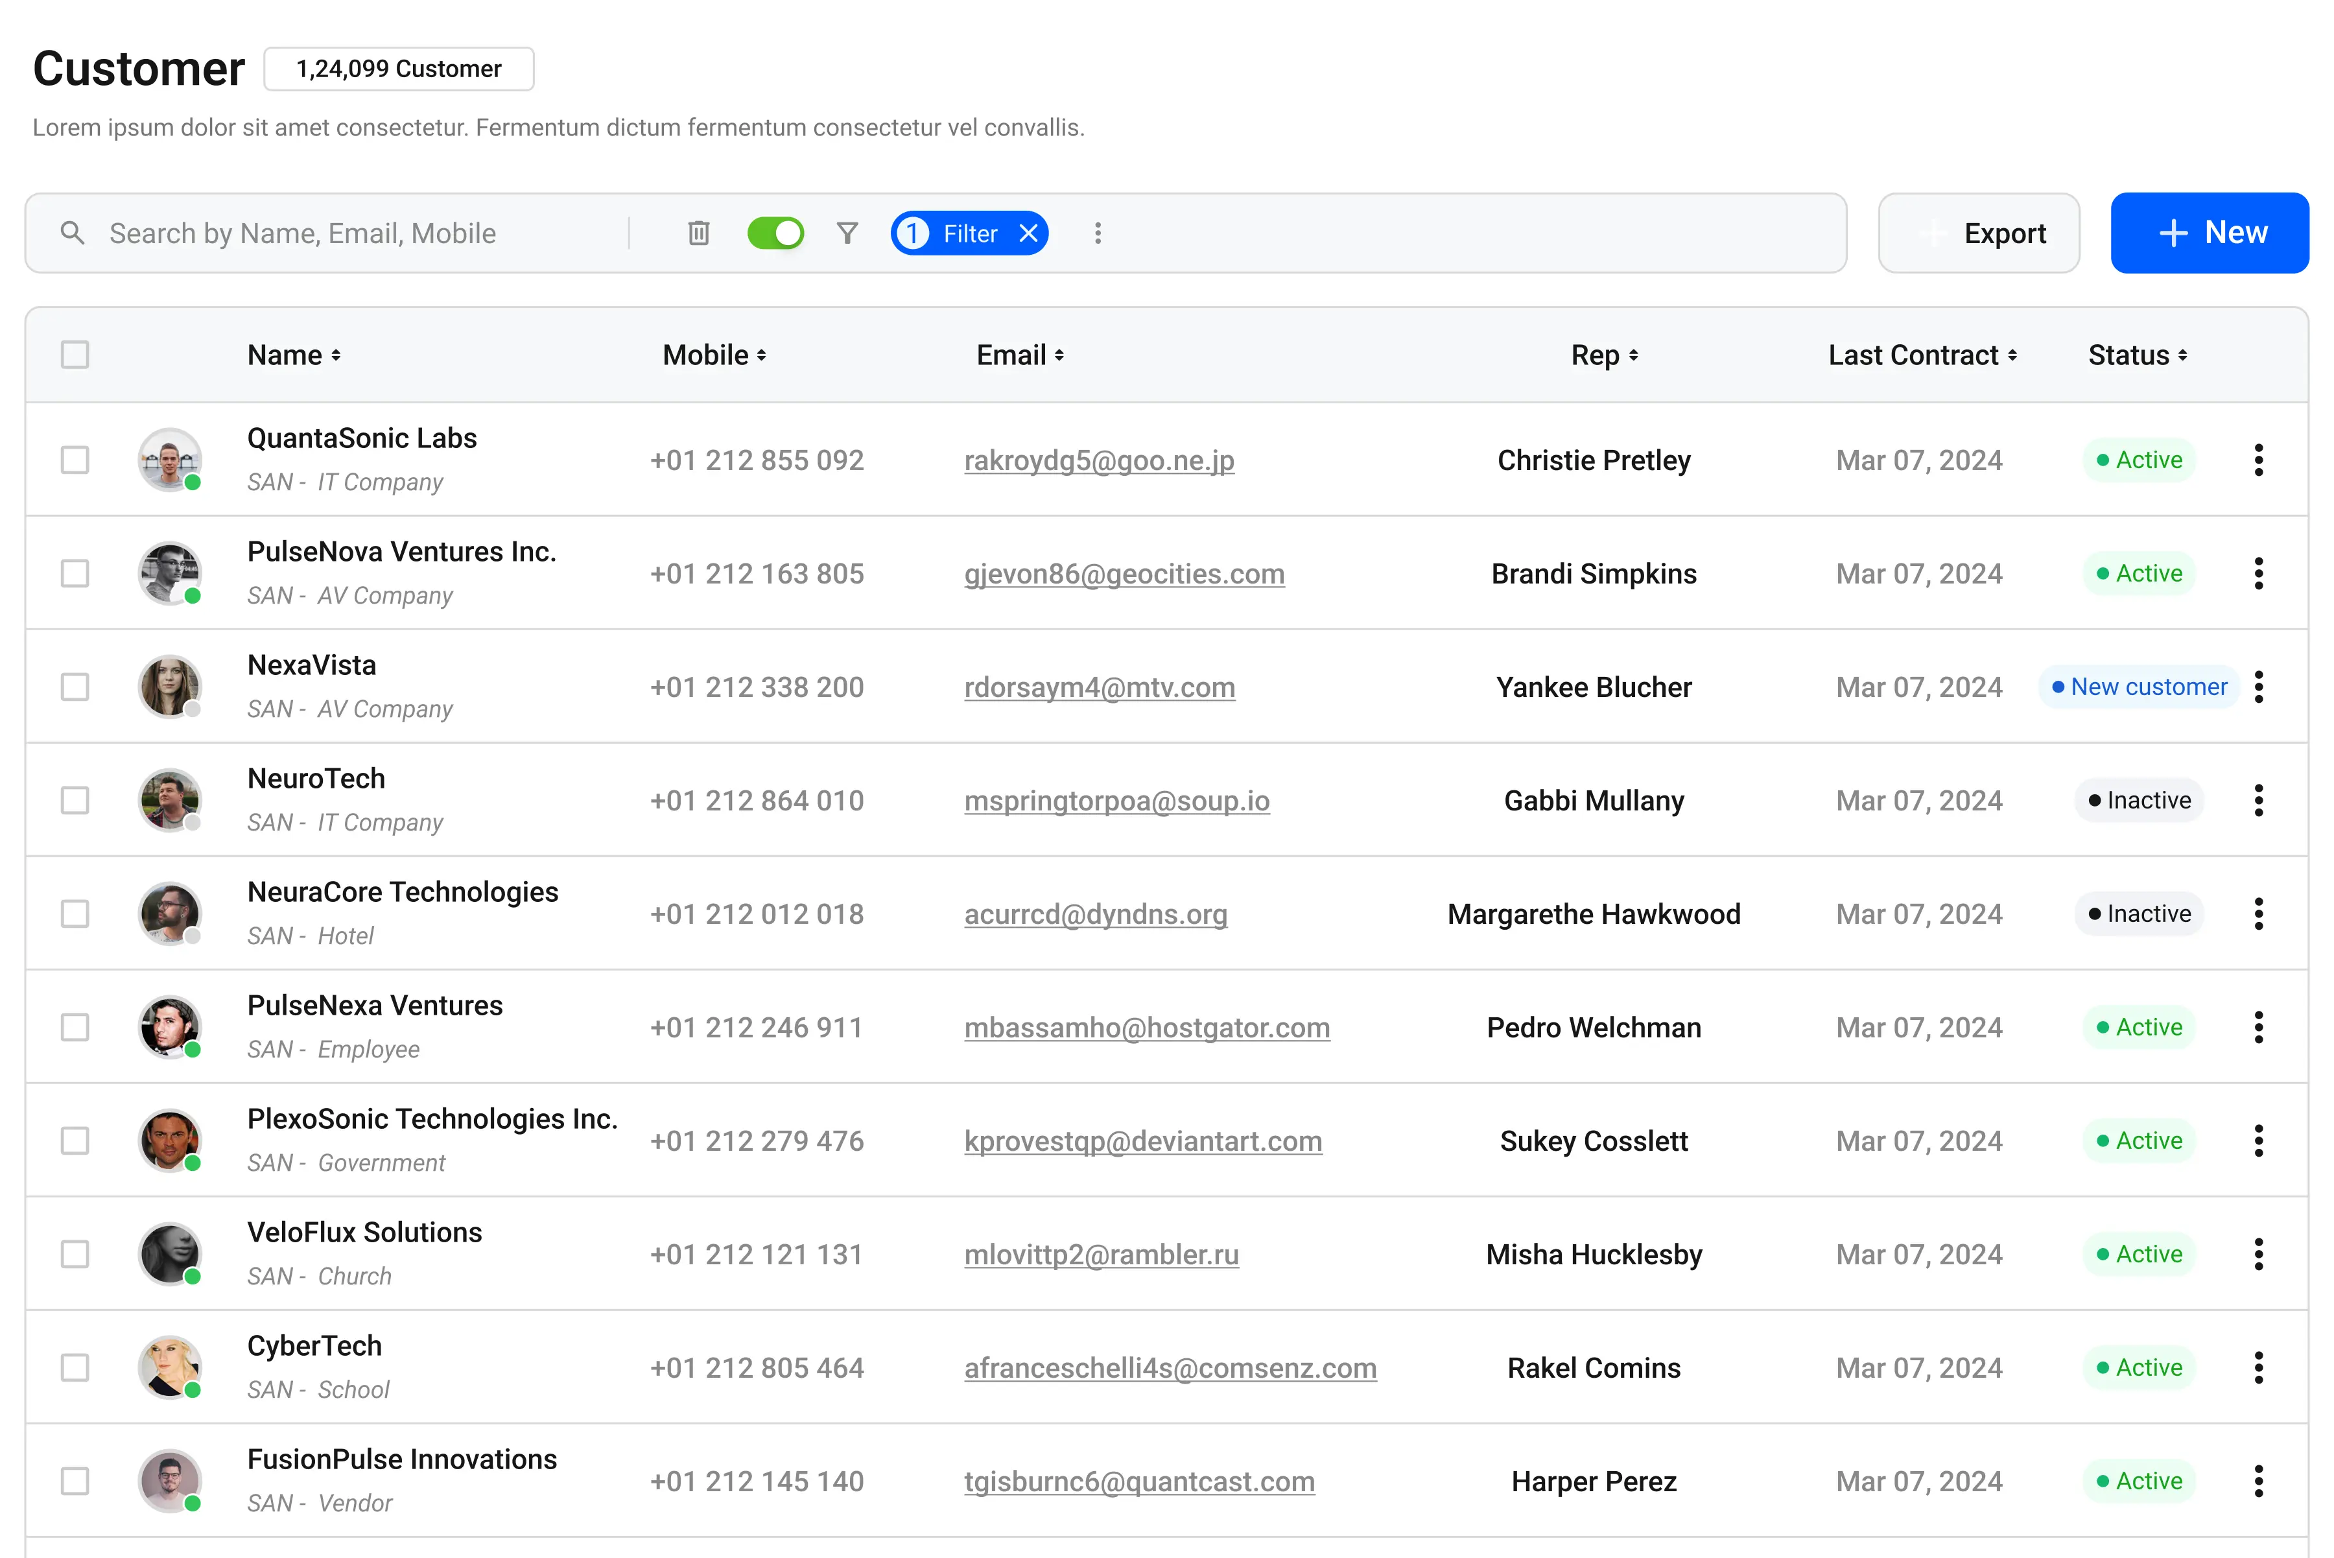Tick the select-all checkbox in table header
The image size is (2334, 1558).
75,355
